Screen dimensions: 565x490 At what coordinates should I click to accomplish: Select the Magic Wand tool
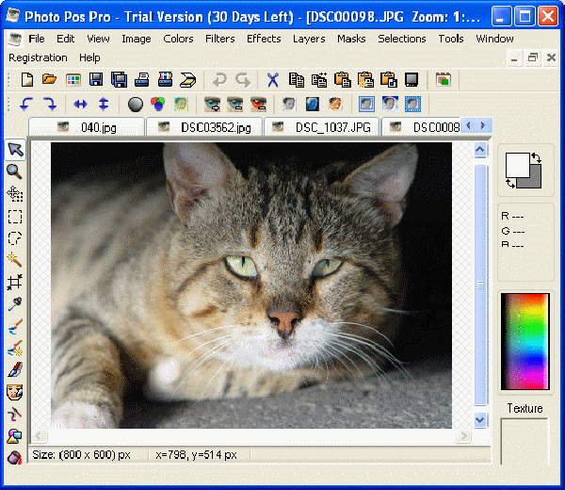point(14,259)
